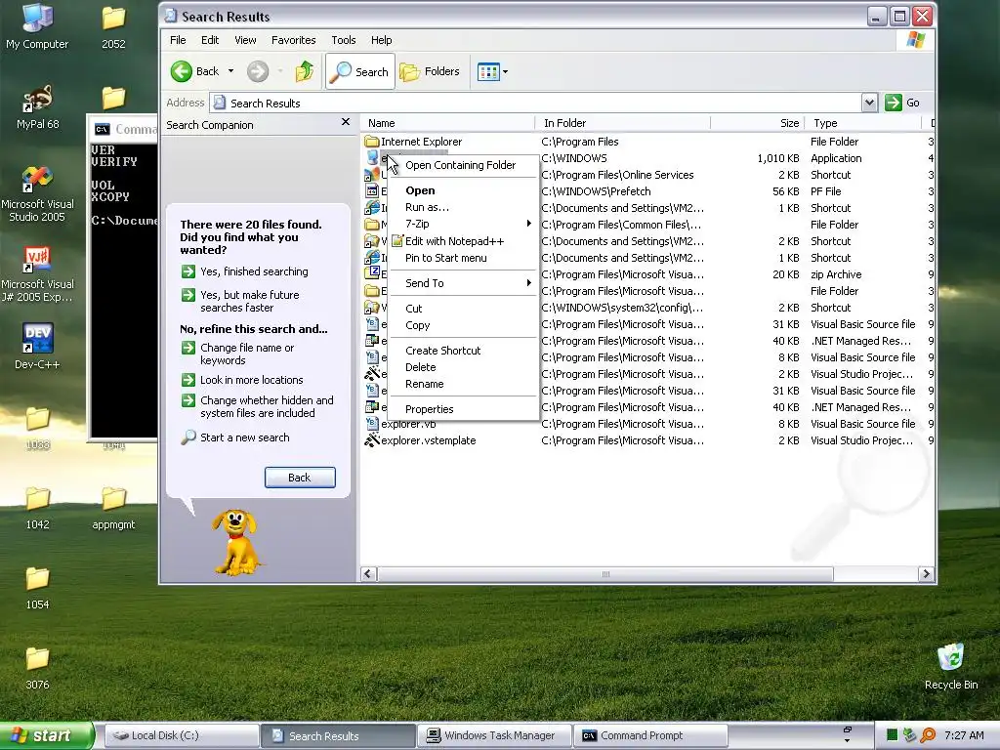Choose Properties in context menu

(462, 409)
